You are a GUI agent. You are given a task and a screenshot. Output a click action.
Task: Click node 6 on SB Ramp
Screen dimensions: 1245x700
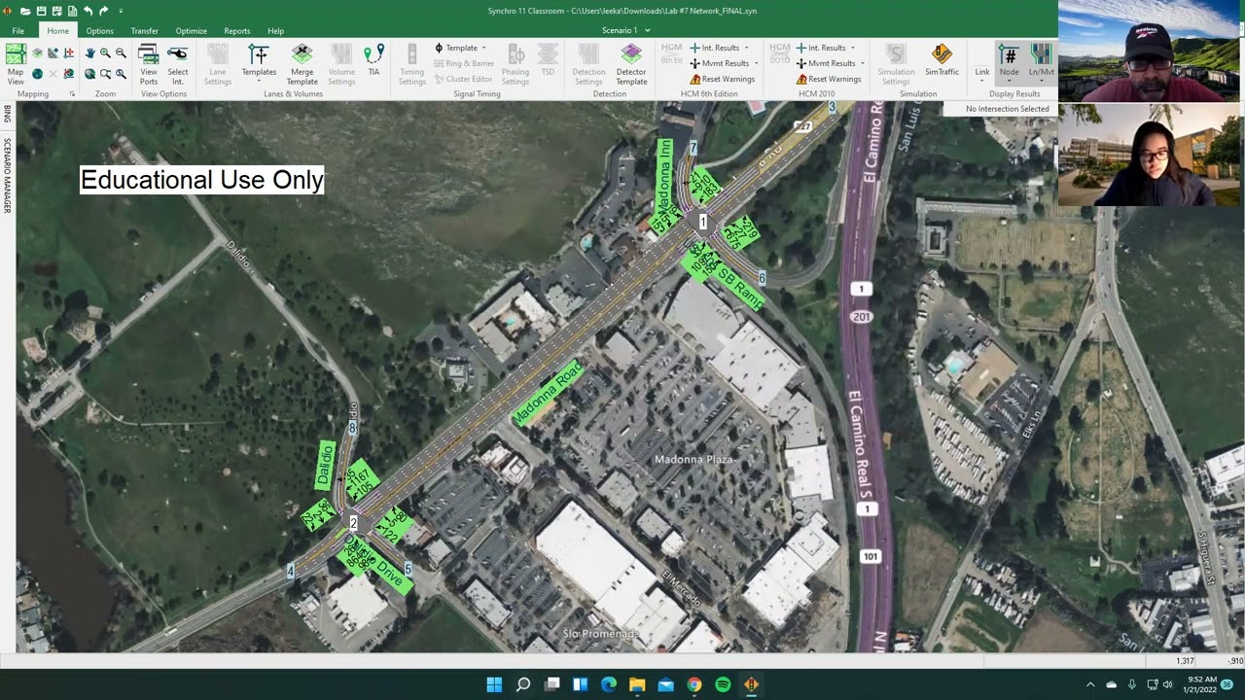point(762,278)
